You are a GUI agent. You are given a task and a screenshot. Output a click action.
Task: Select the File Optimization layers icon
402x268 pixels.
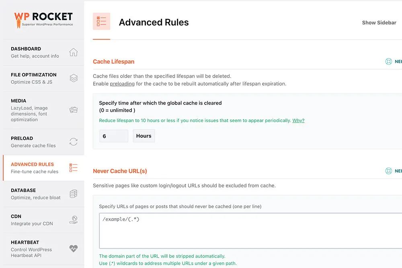pyautogui.click(x=74, y=78)
